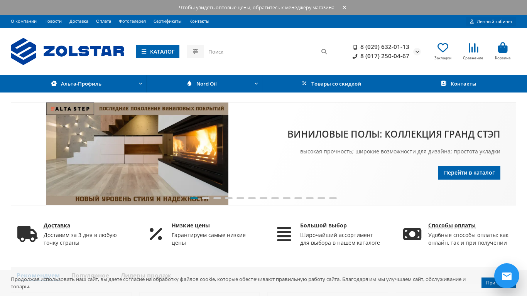Click the Перейти в каталог button
This screenshot has width=527, height=296.
point(469,173)
